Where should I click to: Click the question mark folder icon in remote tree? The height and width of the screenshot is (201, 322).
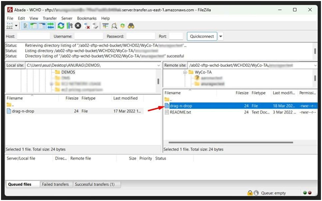pyautogui.click(x=197, y=78)
